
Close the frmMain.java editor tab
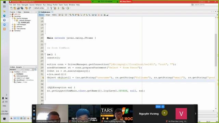tap(52, 12)
